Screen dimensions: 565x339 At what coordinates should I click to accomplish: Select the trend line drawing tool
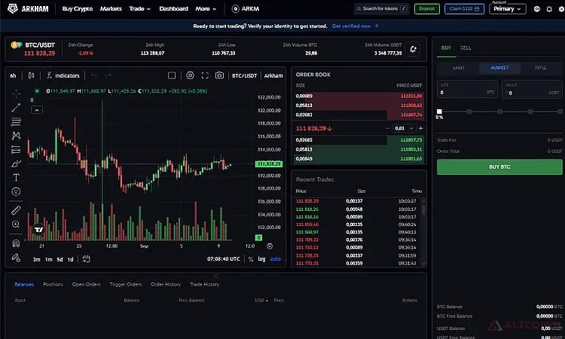[x=16, y=108]
